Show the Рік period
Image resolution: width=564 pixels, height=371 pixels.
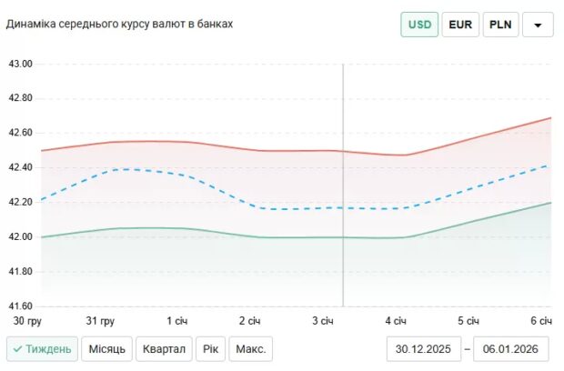point(211,349)
